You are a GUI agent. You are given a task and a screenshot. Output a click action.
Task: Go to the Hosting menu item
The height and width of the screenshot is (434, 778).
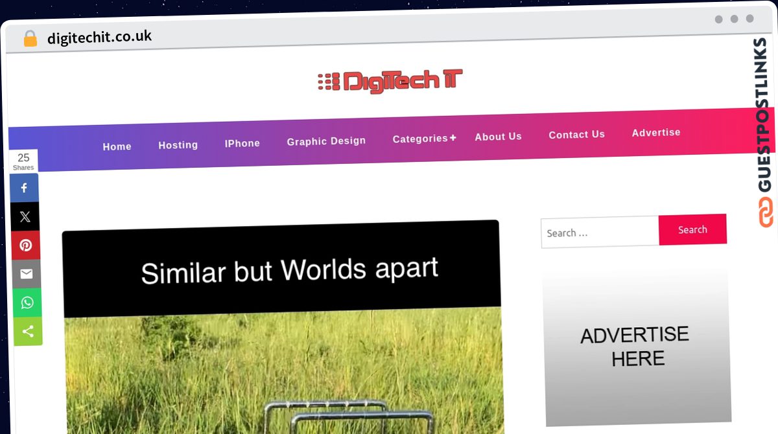click(178, 145)
